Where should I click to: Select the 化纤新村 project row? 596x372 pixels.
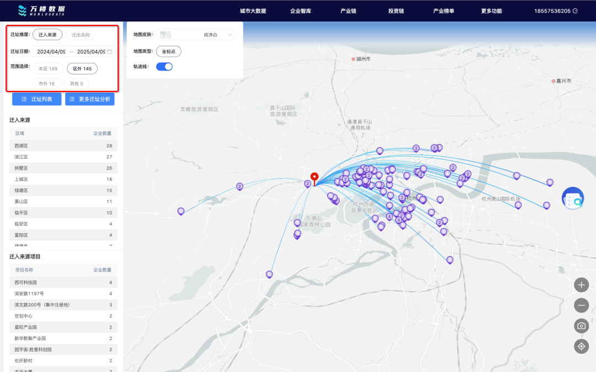click(x=63, y=360)
